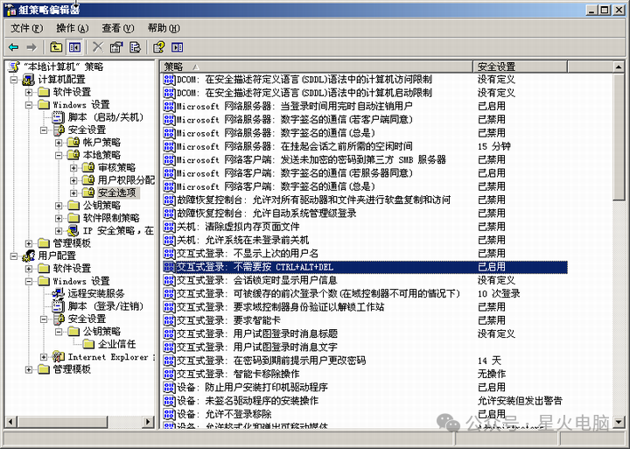Click the 用户权限分配 folder icon
The height and width of the screenshot is (449, 630).
pos(88,180)
